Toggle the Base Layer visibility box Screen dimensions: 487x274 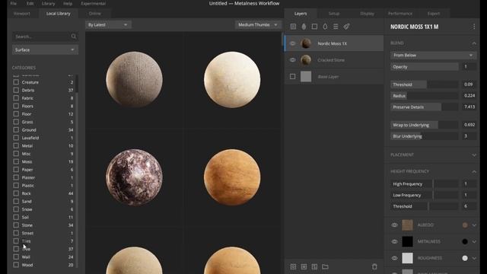tap(292, 76)
